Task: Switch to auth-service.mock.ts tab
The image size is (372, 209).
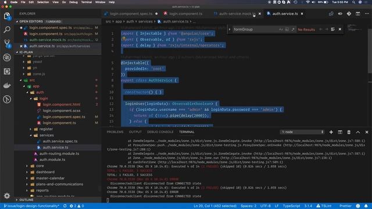Action: click(x=237, y=14)
